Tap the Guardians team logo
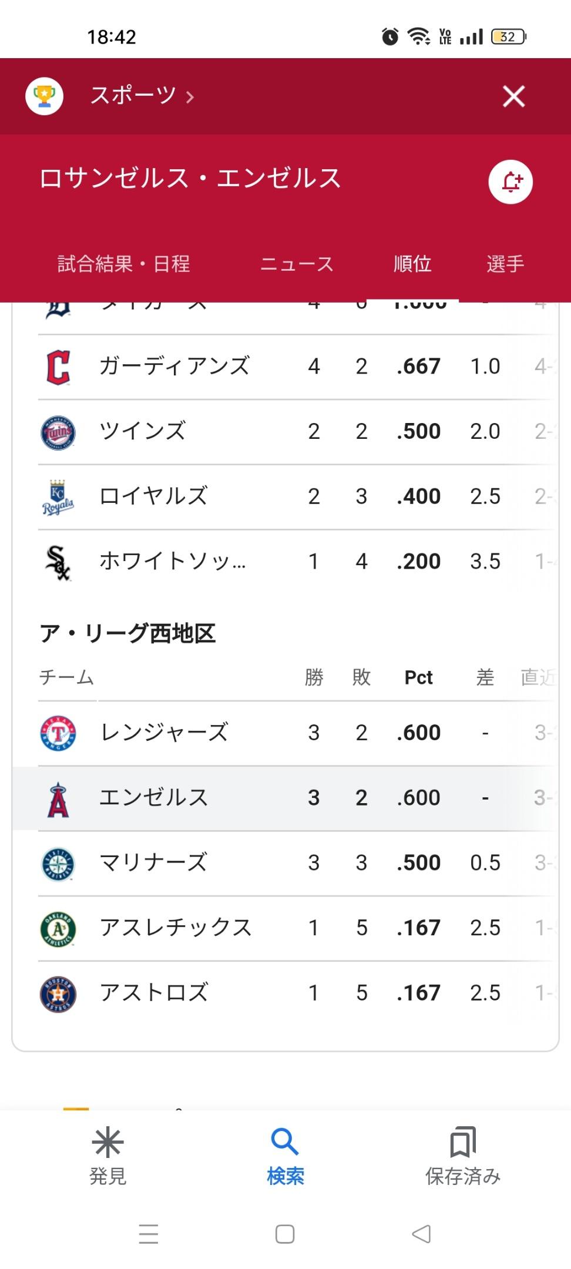The width and height of the screenshot is (571, 1269). click(x=58, y=367)
